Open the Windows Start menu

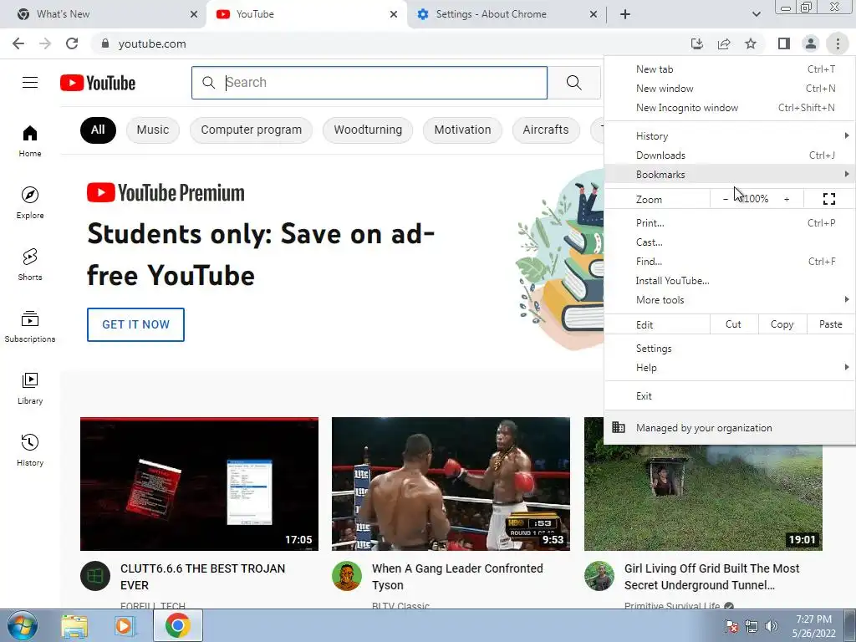pyautogui.click(x=22, y=625)
